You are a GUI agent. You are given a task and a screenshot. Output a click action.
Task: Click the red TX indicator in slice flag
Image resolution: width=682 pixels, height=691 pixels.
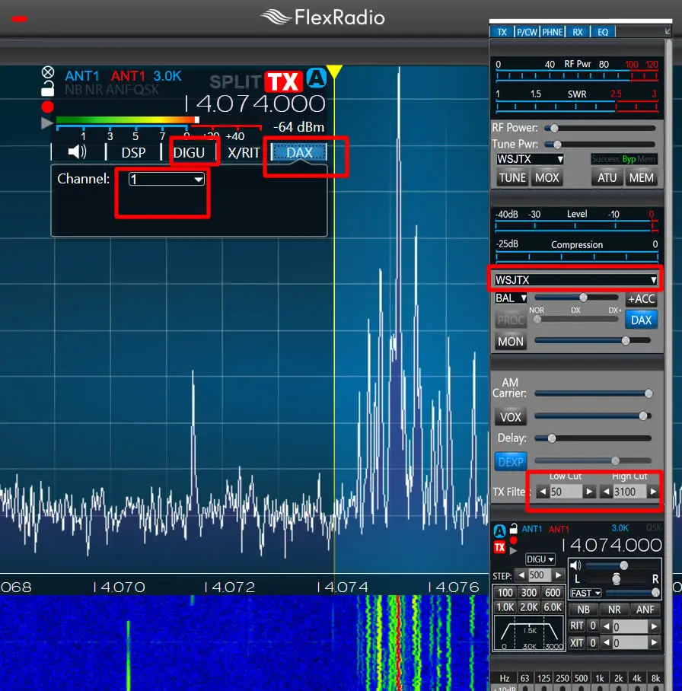[x=283, y=82]
